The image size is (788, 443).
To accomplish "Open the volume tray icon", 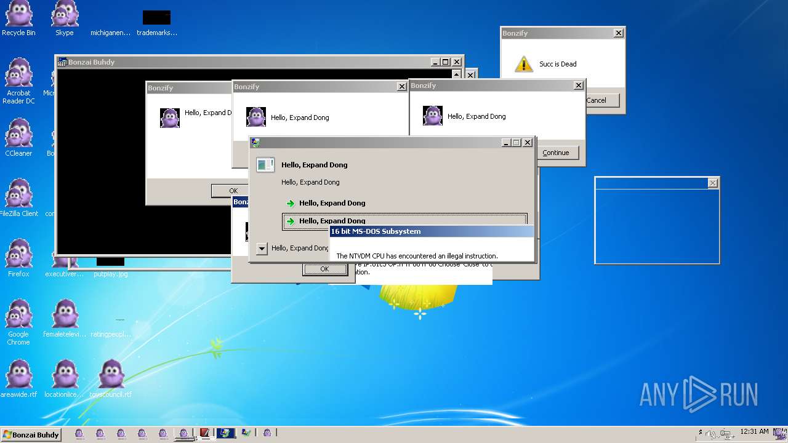I will [x=712, y=434].
